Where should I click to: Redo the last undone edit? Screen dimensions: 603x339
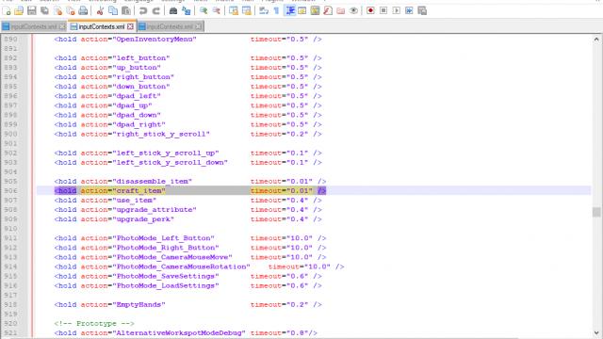tap(155, 10)
